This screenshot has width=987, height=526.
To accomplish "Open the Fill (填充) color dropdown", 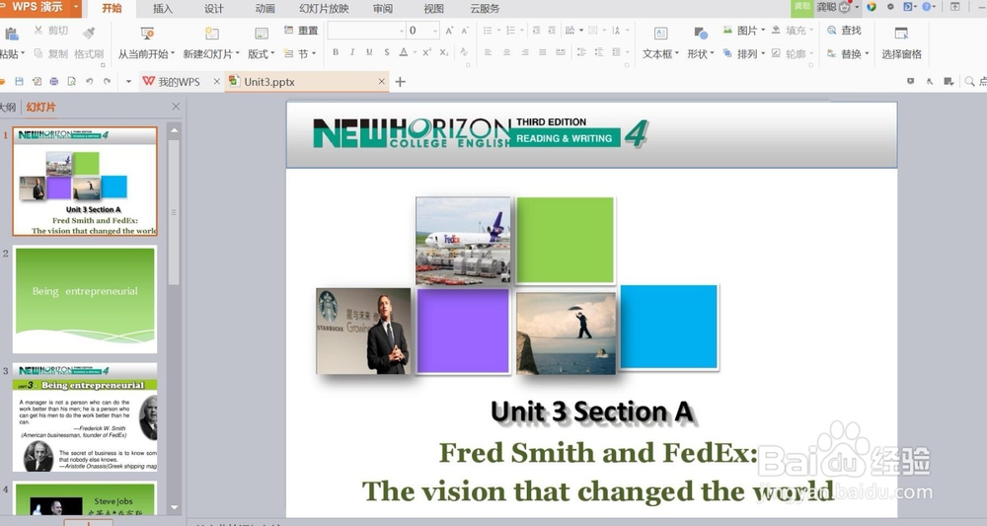I will 793,31.
